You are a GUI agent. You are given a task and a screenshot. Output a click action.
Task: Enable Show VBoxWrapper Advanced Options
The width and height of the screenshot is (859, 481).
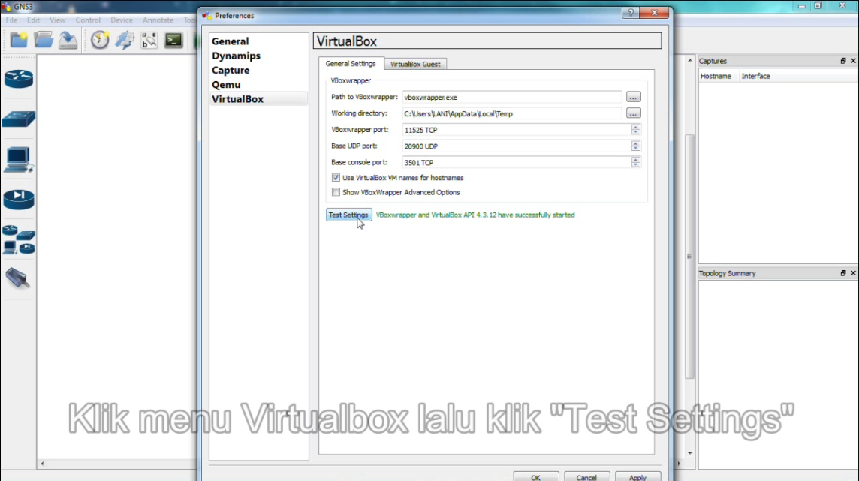click(x=336, y=192)
